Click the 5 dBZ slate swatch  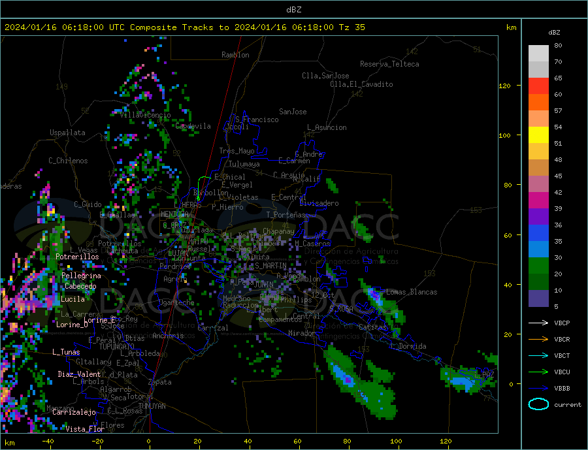click(x=538, y=298)
